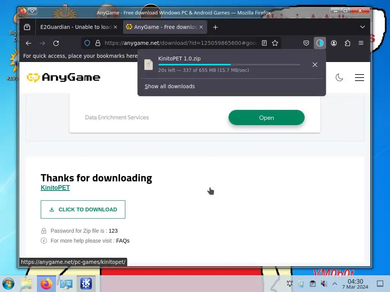The width and height of the screenshot is (390, 292).
Task: Open the KDE taskbar icon
Action: pyautogui.click(x=86, y=284)
